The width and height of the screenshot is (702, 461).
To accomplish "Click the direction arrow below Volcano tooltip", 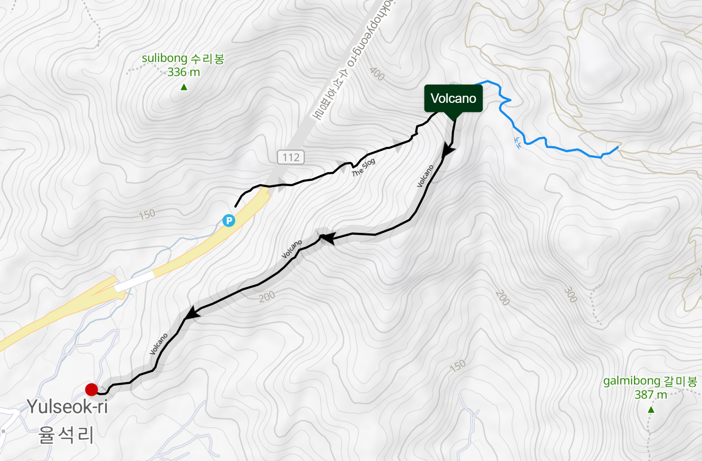I will (447, 150).
